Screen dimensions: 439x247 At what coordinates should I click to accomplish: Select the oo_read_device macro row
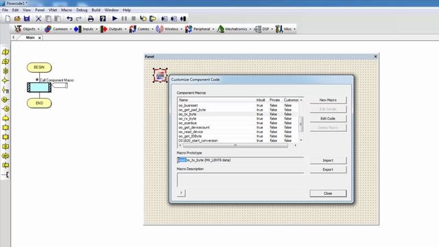238,132
